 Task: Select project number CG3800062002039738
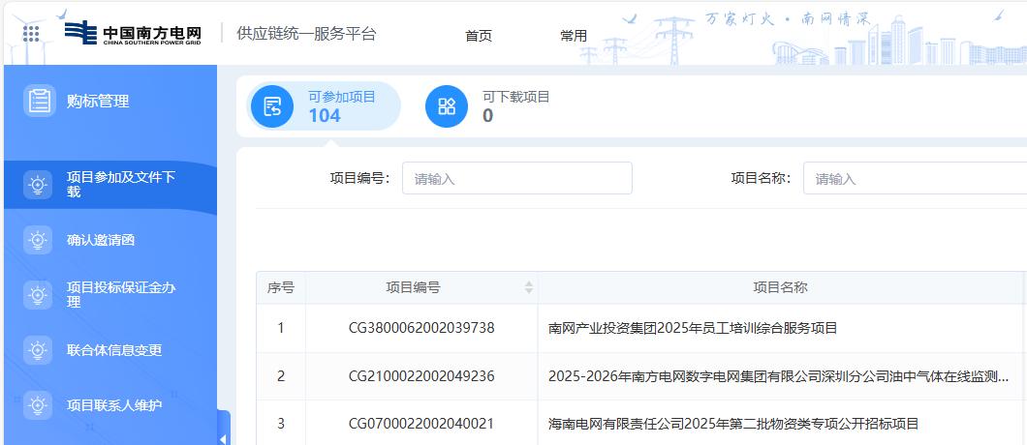pos(421,328)
